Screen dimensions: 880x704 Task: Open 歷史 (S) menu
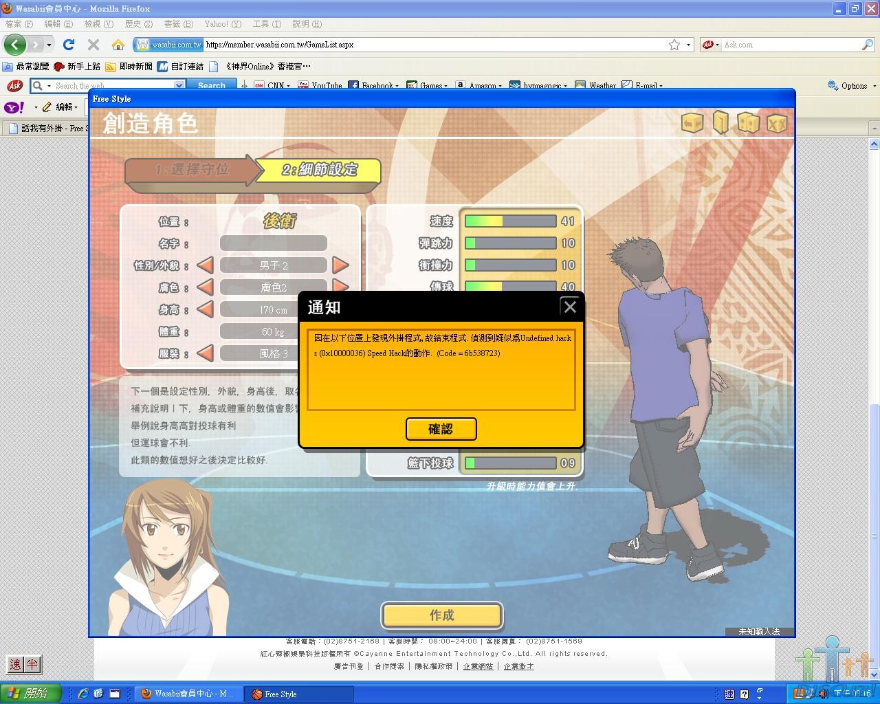coord(138,24)
